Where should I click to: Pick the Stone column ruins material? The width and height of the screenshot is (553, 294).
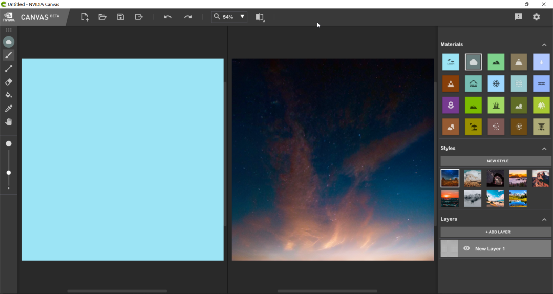[x=541, y=127]
